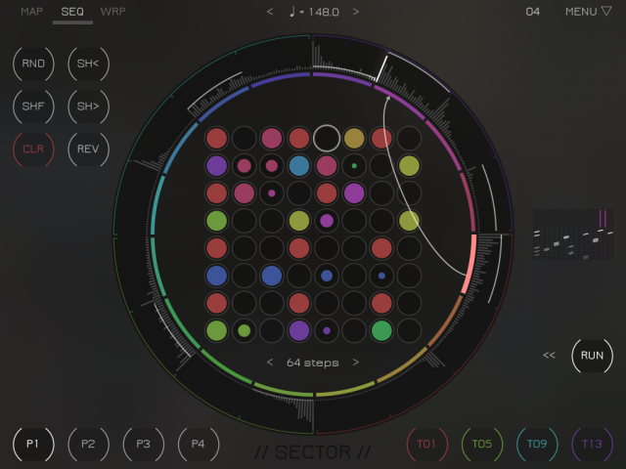Screen dimensions: 626x469
Task: Click the white-outlined empty grid cell
Action: tap(327, 138)
